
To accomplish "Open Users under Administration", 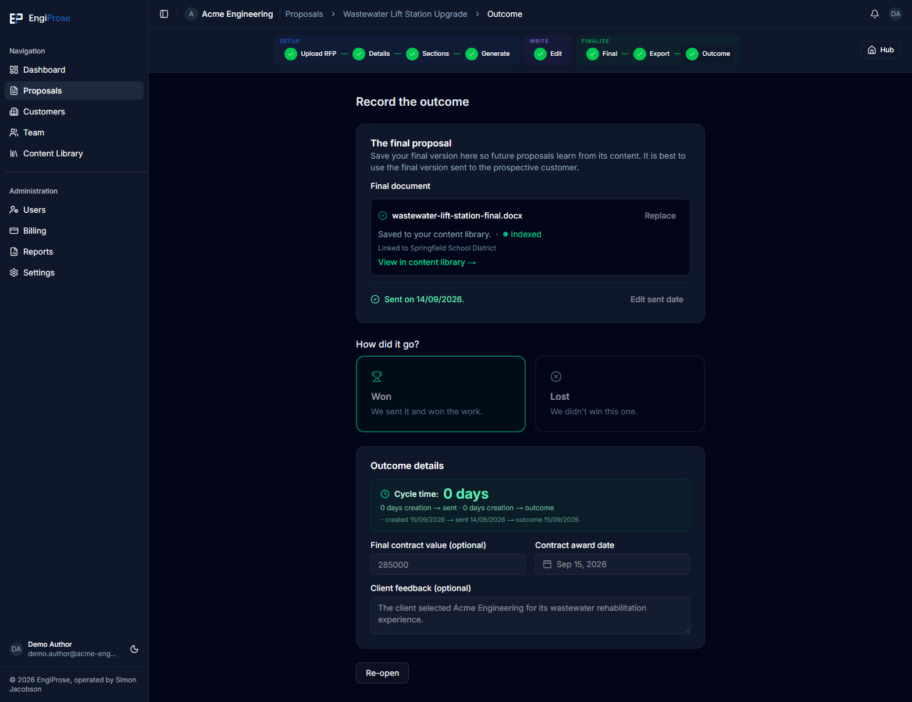I will 74,210.
